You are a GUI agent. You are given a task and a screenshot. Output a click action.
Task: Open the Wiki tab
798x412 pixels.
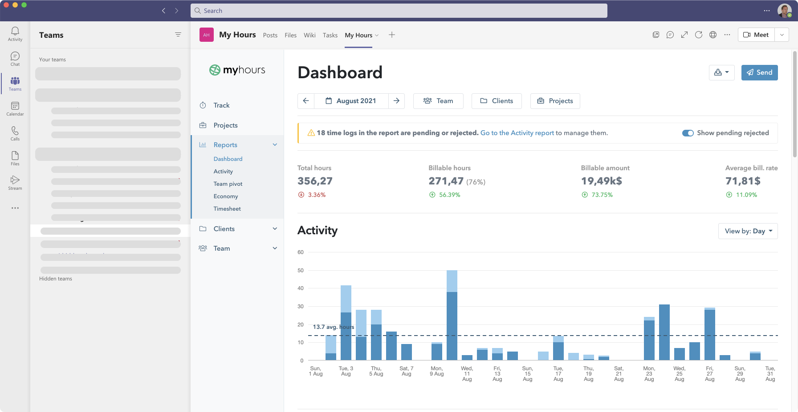(309, 35)
